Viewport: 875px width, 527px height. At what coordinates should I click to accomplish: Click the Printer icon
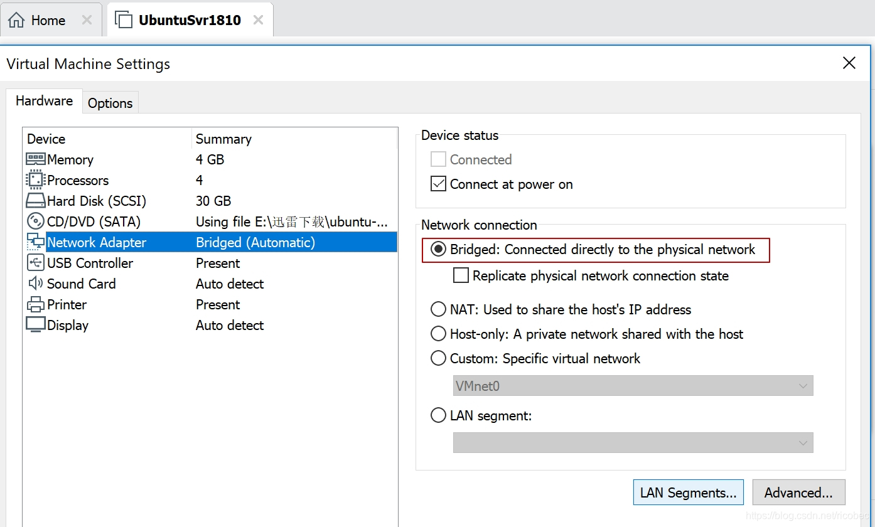36,304
